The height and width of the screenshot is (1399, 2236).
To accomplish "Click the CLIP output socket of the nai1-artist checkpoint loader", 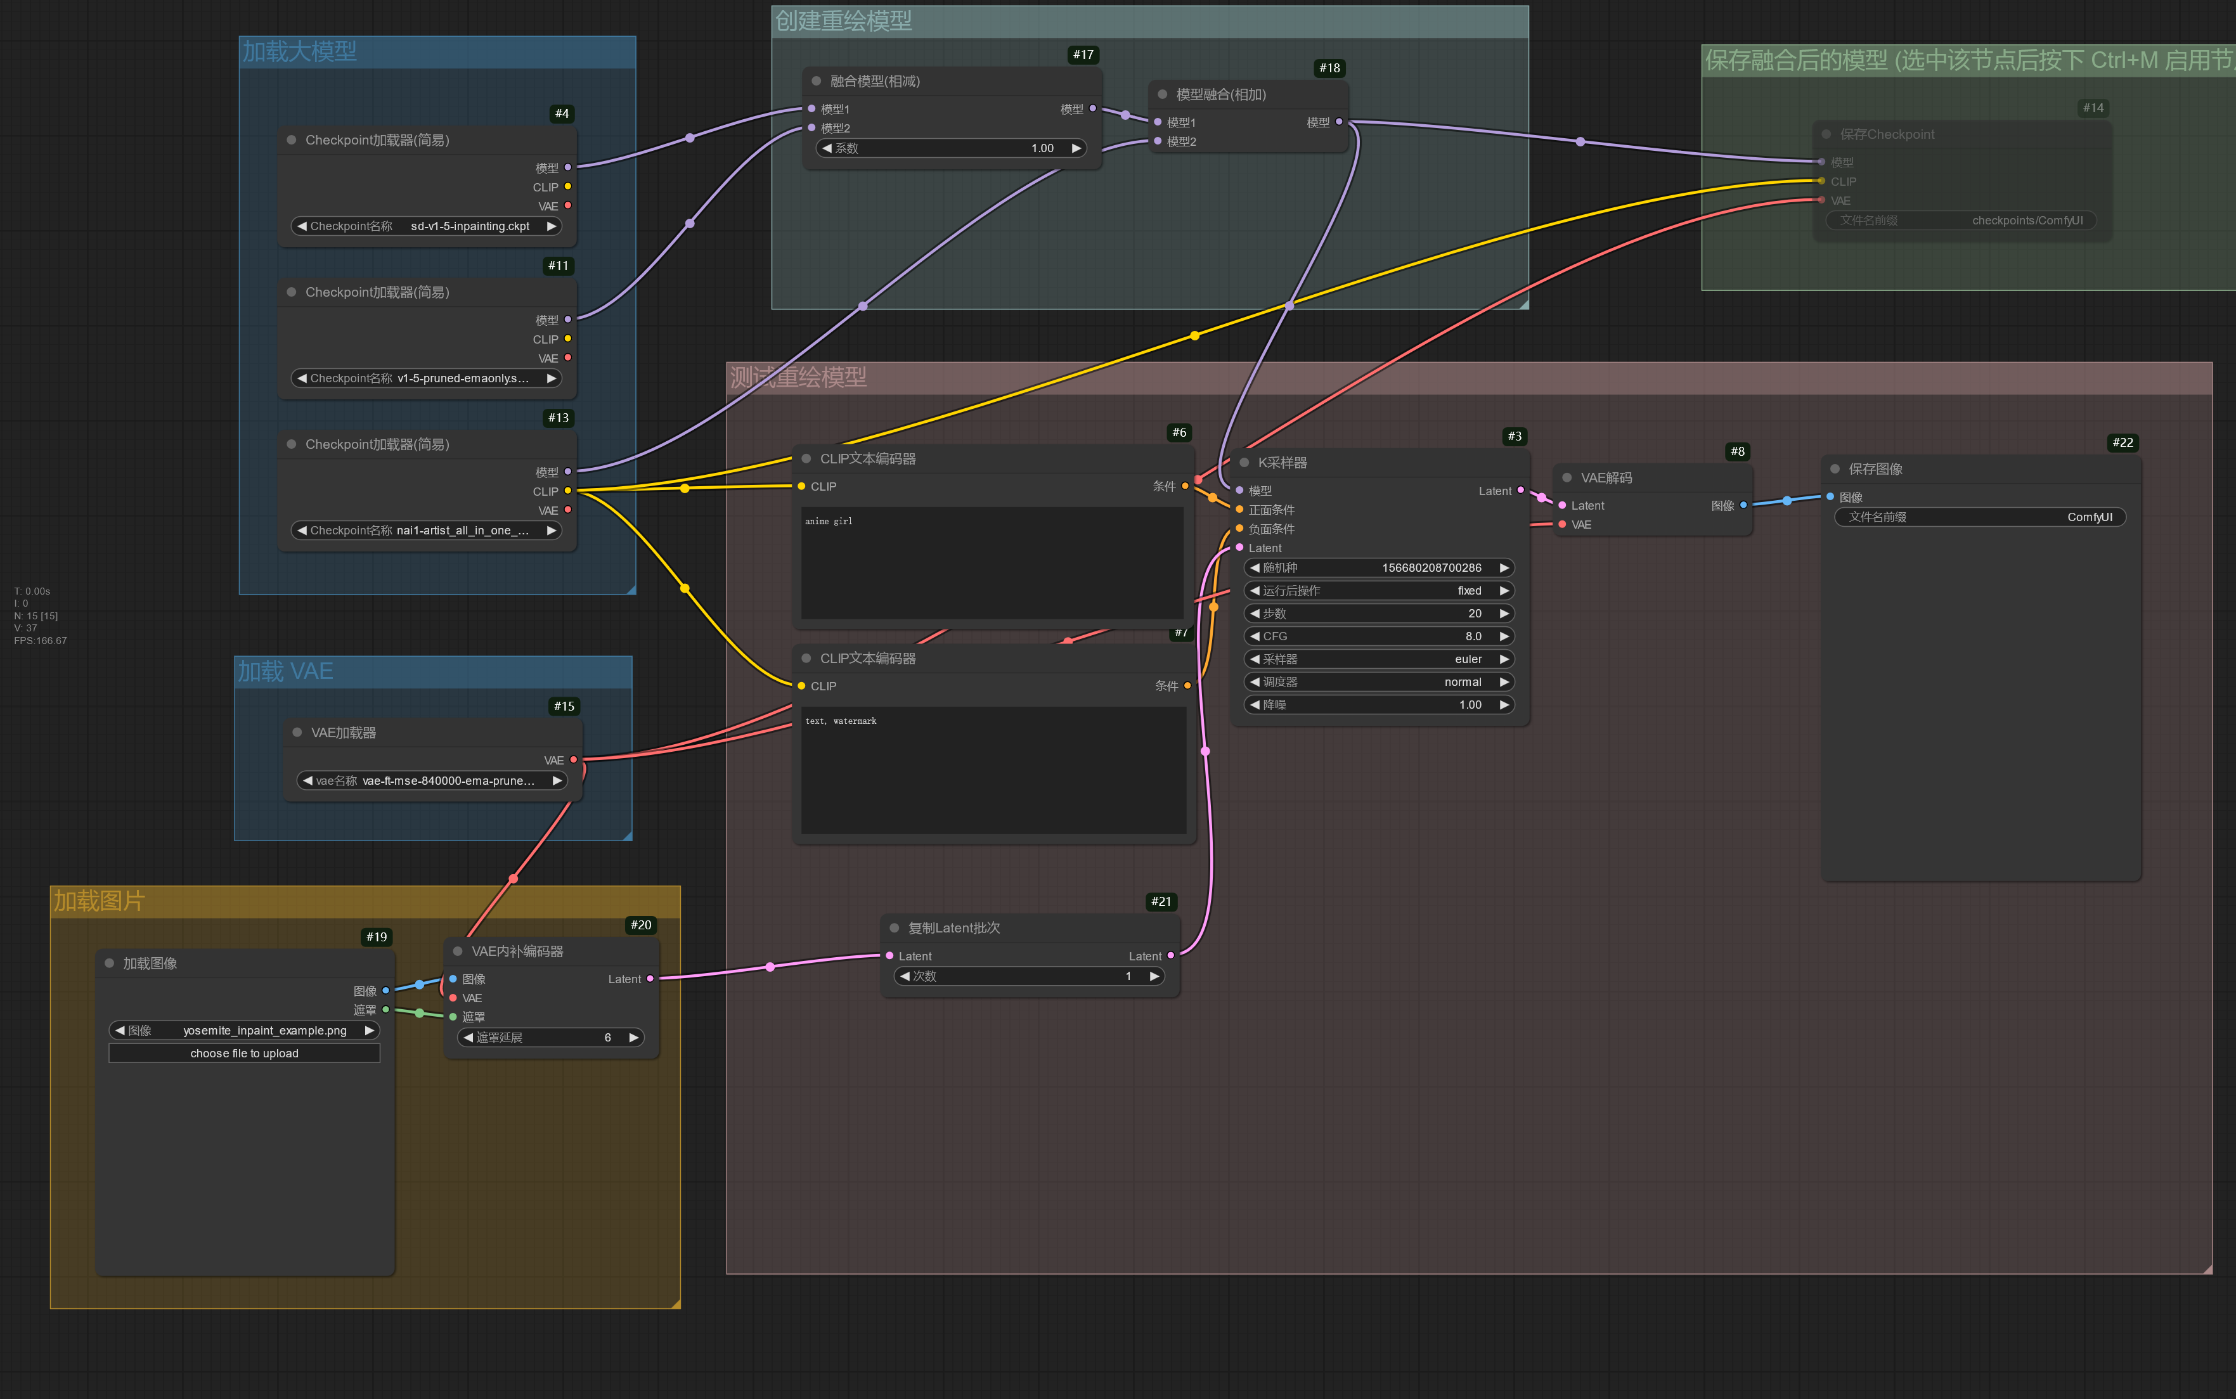I will tap(569, 491).
